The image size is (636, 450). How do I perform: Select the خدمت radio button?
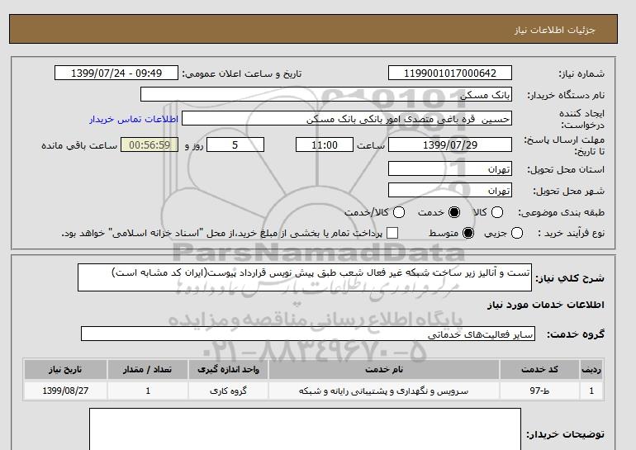[454, 212]
